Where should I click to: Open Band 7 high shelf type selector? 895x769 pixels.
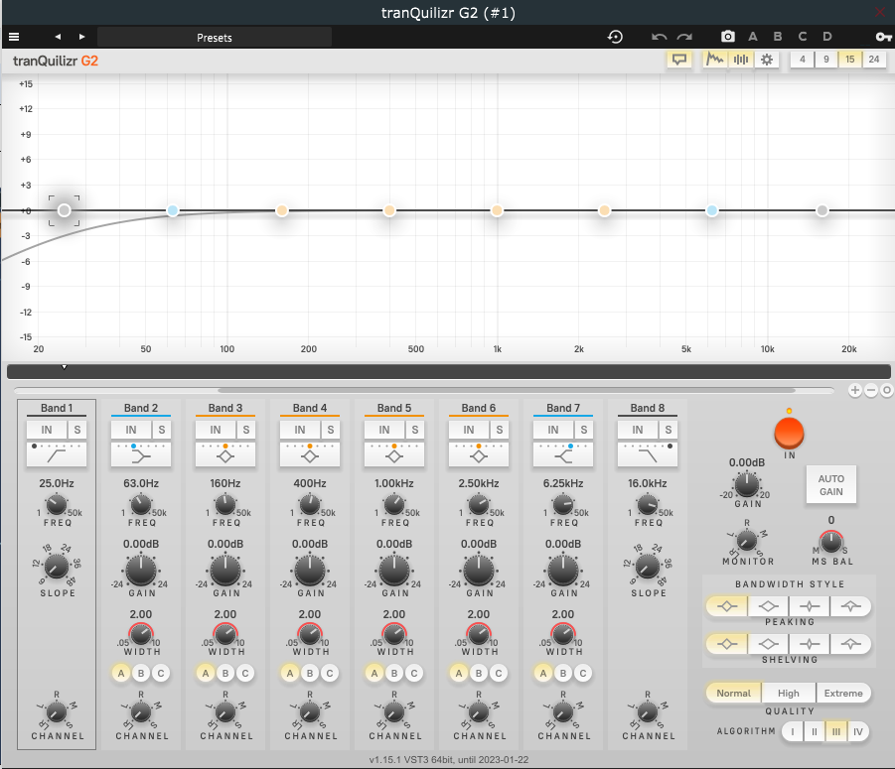coord(563,454)
